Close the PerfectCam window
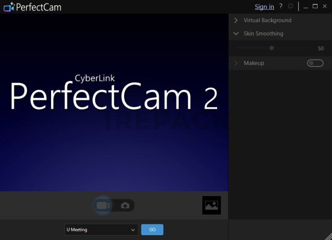This screenshot has height=240, width=332. [325, 6]
